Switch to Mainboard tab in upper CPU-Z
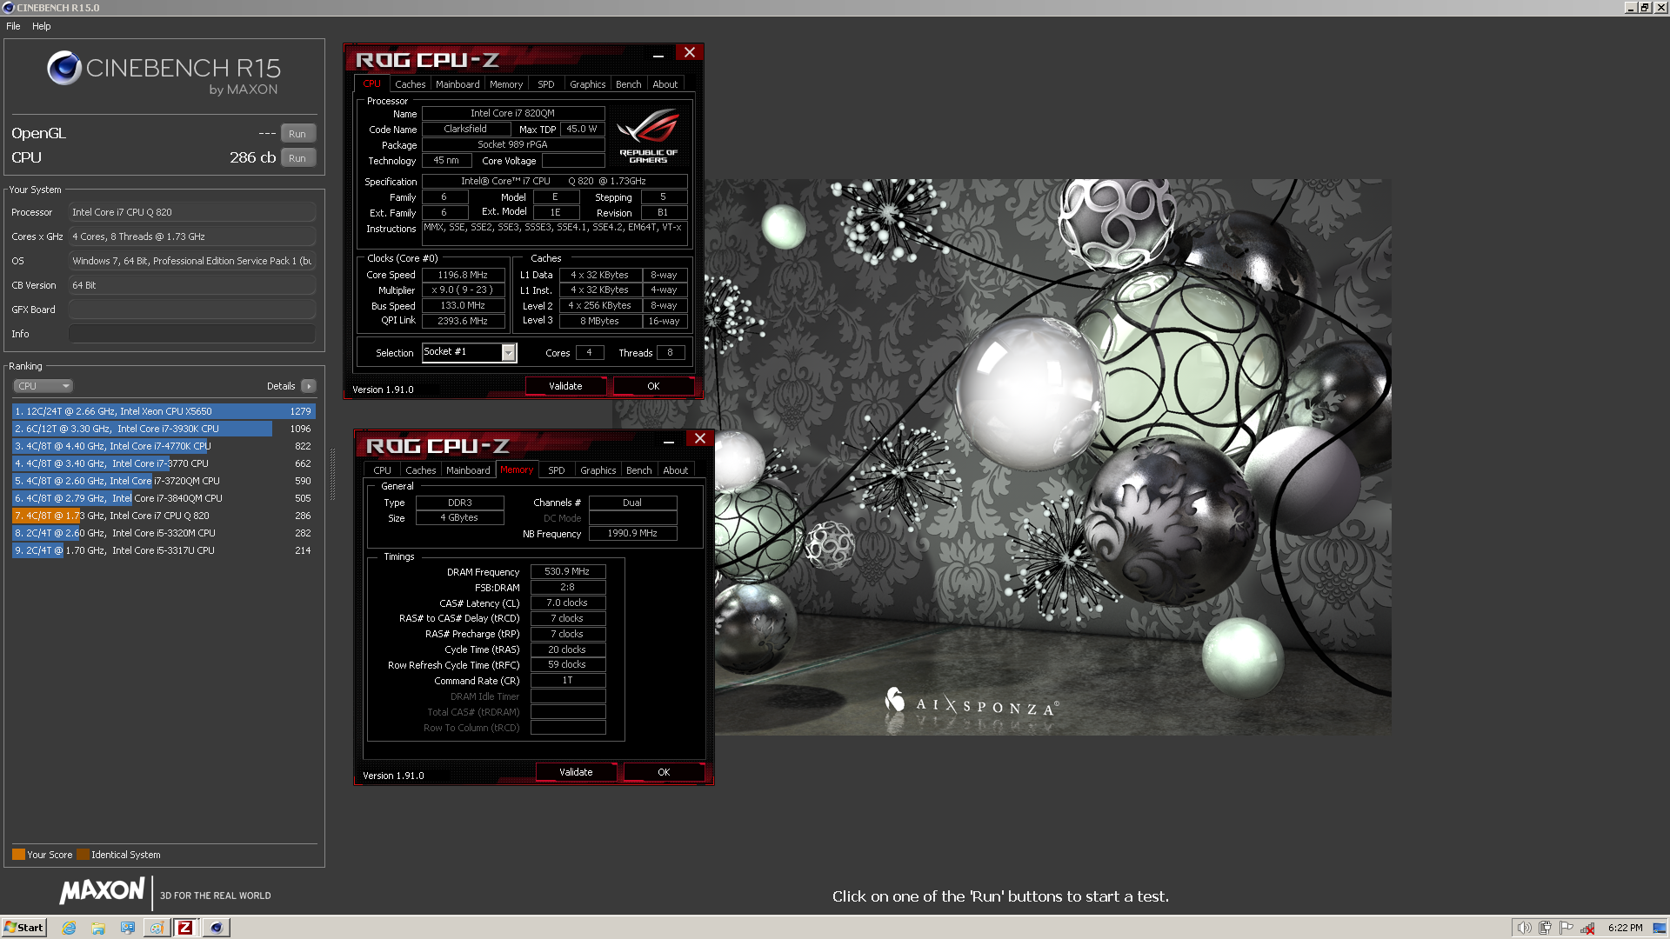 click(x=458, y=84)
